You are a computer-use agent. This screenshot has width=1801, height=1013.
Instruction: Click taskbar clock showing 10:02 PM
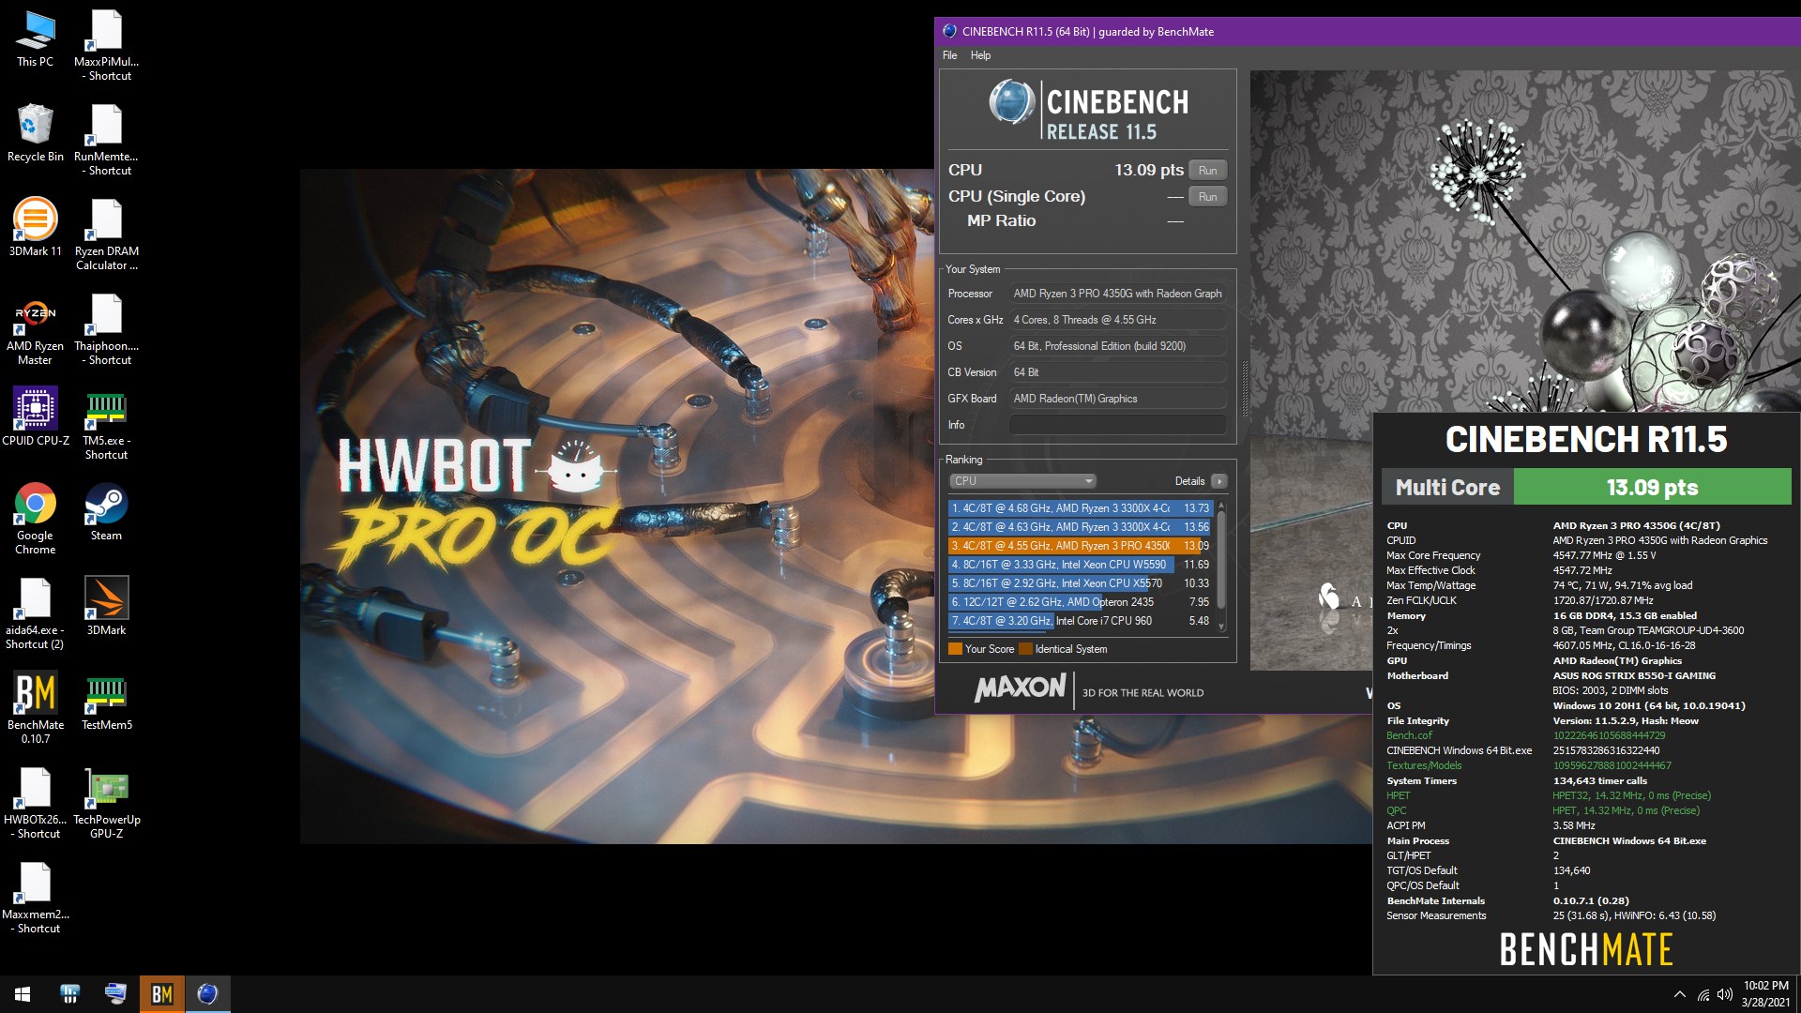click(1765, 994)
